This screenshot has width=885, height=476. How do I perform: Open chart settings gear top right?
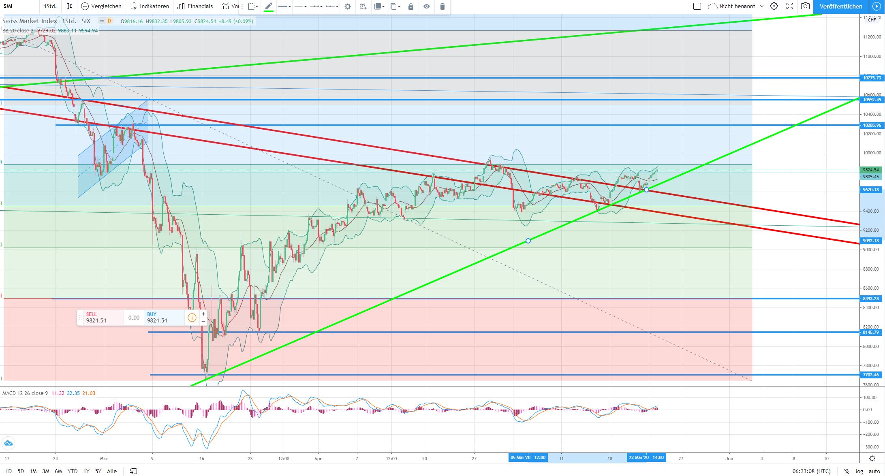tap(774, 6)
